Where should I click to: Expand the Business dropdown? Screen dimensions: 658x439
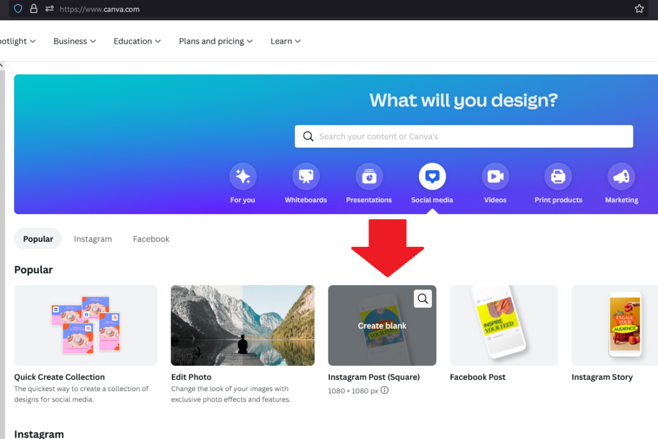[x=74, y=41]
